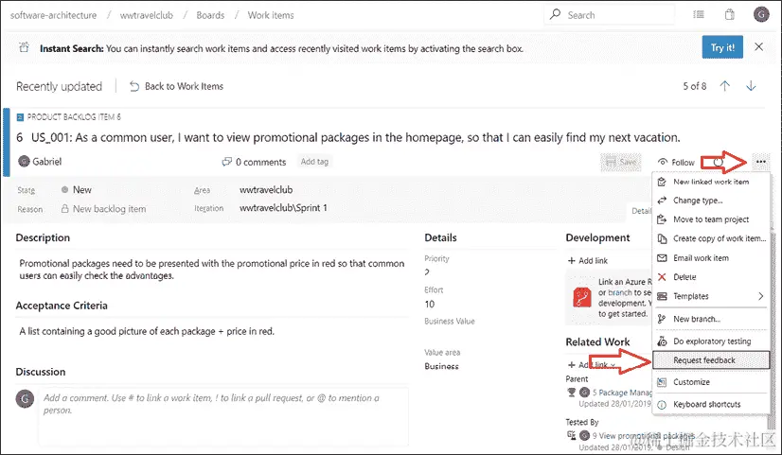Click the Try it! button

pos(722,47)
